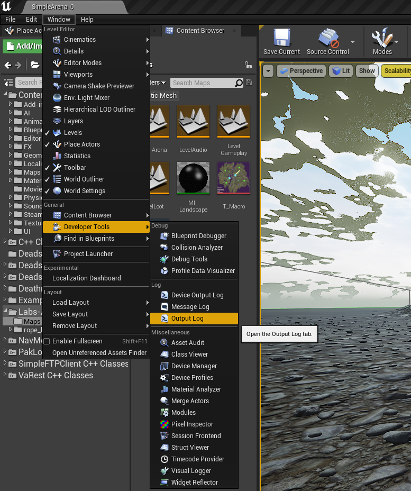411x491 pixels.
Task: Open the Pixel Inspector tool
Action: click(x=192, y=424)
